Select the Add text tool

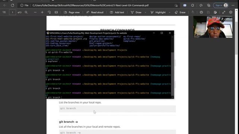(x=117, y=12)
